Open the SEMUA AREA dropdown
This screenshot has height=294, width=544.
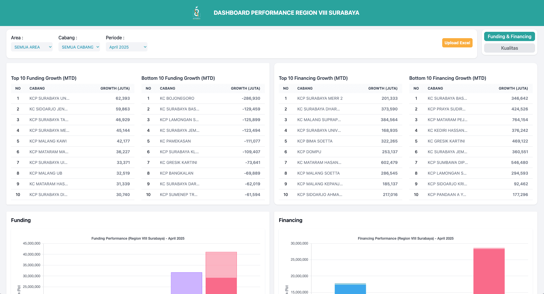(x=32, y=47)
